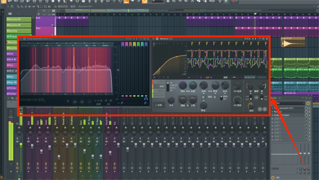Expand the Fruity soft clipper slot arrow

(273, 115)
